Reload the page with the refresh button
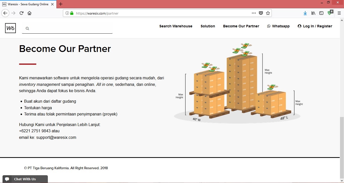344x183 pixels. (22, 13)
